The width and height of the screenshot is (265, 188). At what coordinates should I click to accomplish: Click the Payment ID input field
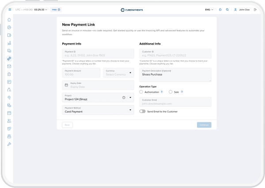[x=98, y=53]
